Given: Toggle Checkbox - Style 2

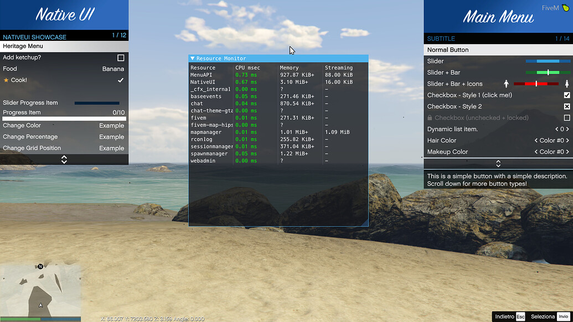Looking at the screenshot, I should click(x=566, y=106).
